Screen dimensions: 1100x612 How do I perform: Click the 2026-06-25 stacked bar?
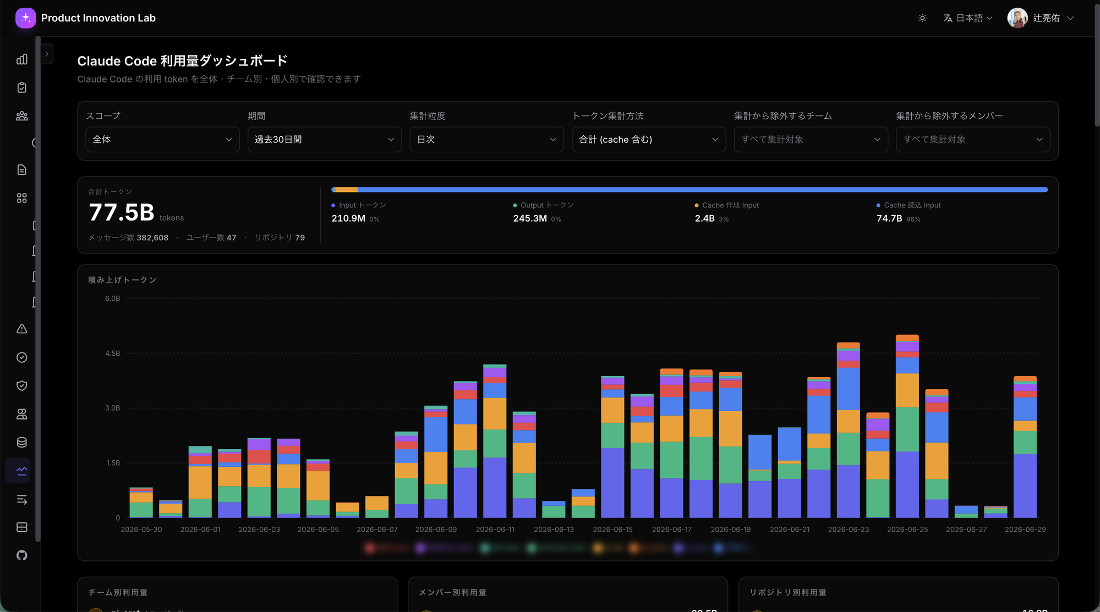(907, 426)
